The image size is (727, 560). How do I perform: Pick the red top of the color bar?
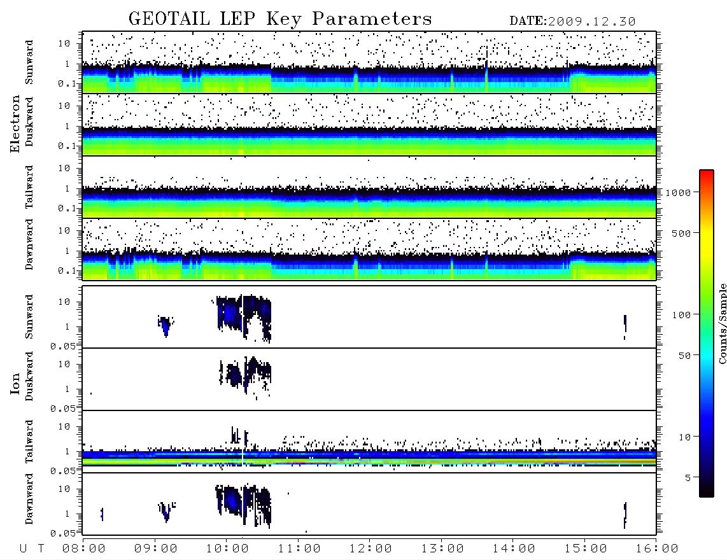[x=707, y=174]
